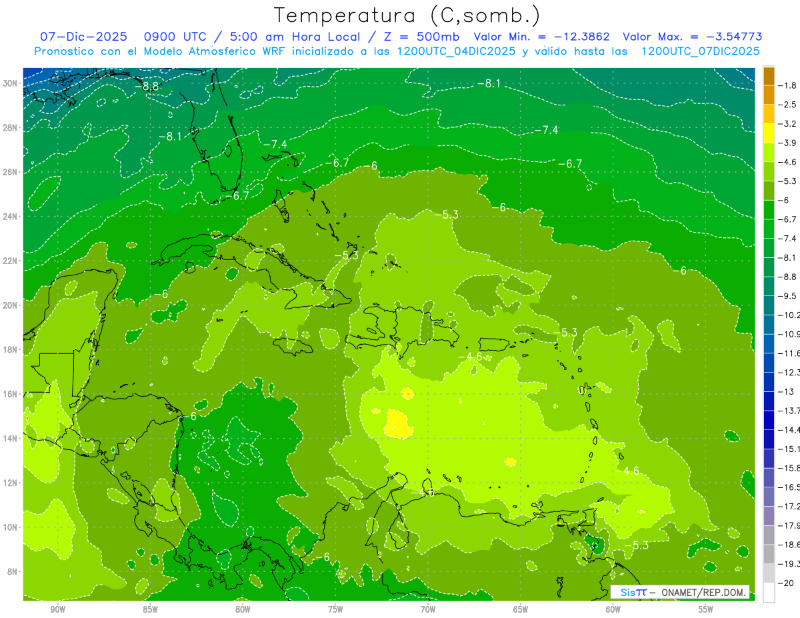Image resolution: width=800 pixels, height=618 pixels.
Task: Click the '28N' latitude axis label
Action: tap(11, 127)
